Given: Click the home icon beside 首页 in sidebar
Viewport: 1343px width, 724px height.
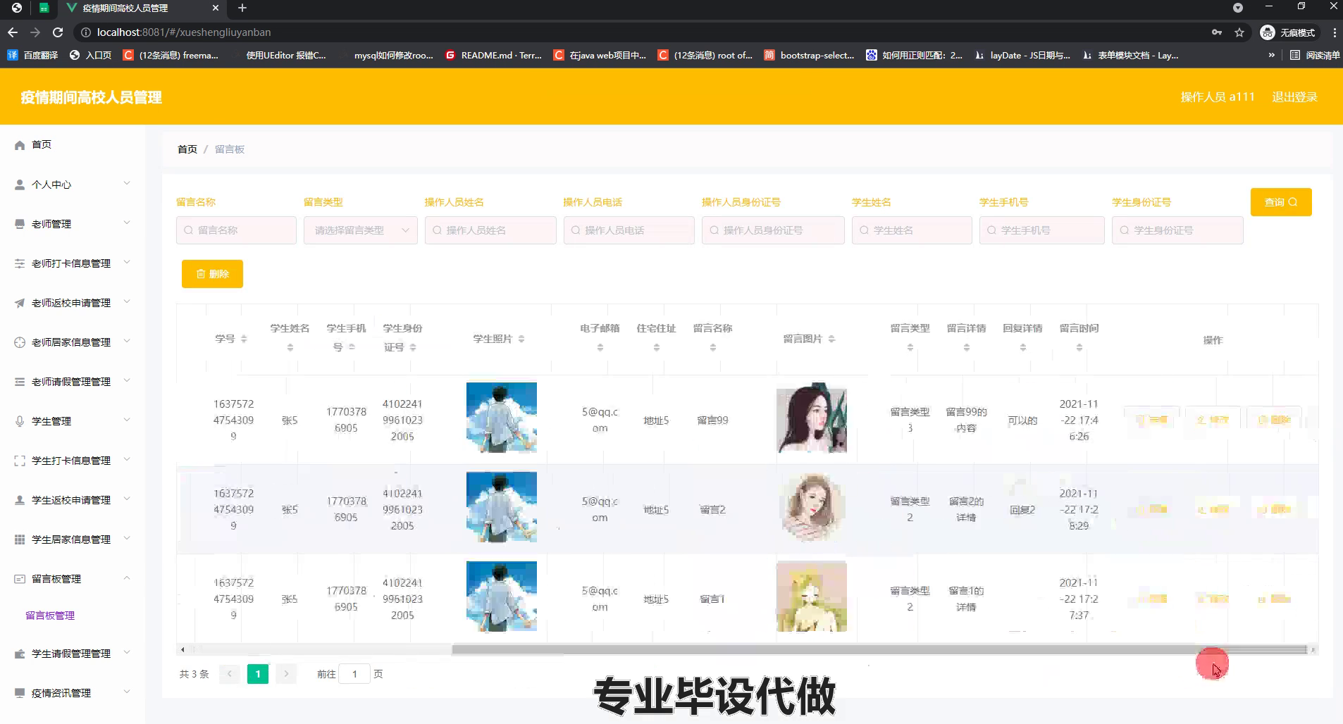Looking at the screenshot, I should coord(20,145).
